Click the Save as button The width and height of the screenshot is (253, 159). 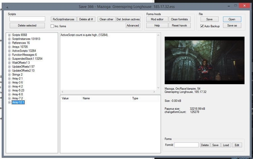pyautogui.click(x=232, y=25)
